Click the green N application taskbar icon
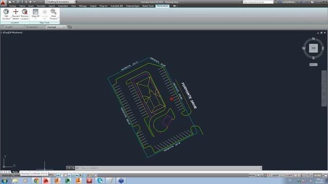This screenshot has height=184, width=328. [x=68, y=180]
